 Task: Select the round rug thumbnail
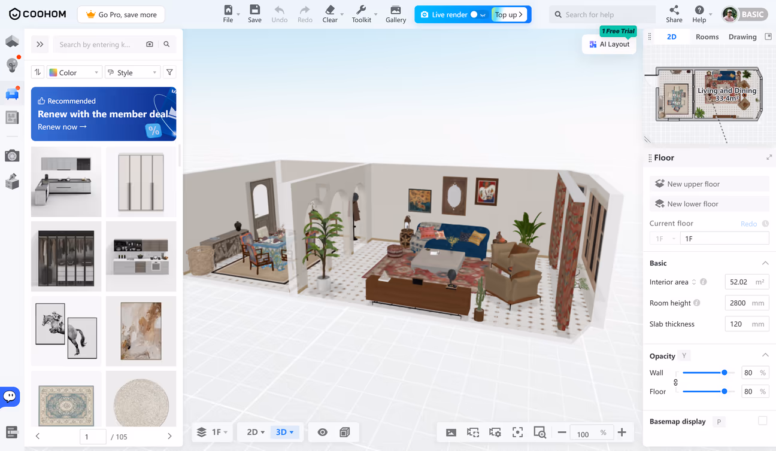141,399
